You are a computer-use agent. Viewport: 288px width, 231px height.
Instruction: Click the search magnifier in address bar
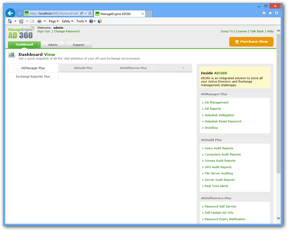click(x=82, y=13)
